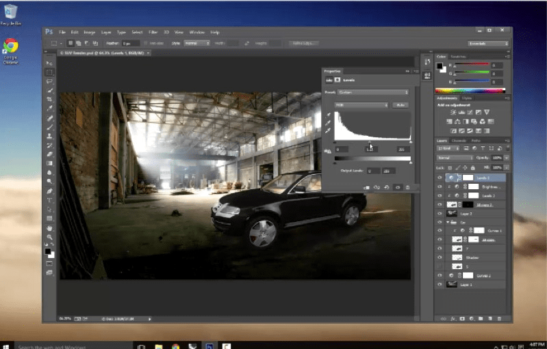The width and height of the screenshot is (547, 349).
Task: Open the layer blend mode Normal dropdown
Action: tap(455, 158)
